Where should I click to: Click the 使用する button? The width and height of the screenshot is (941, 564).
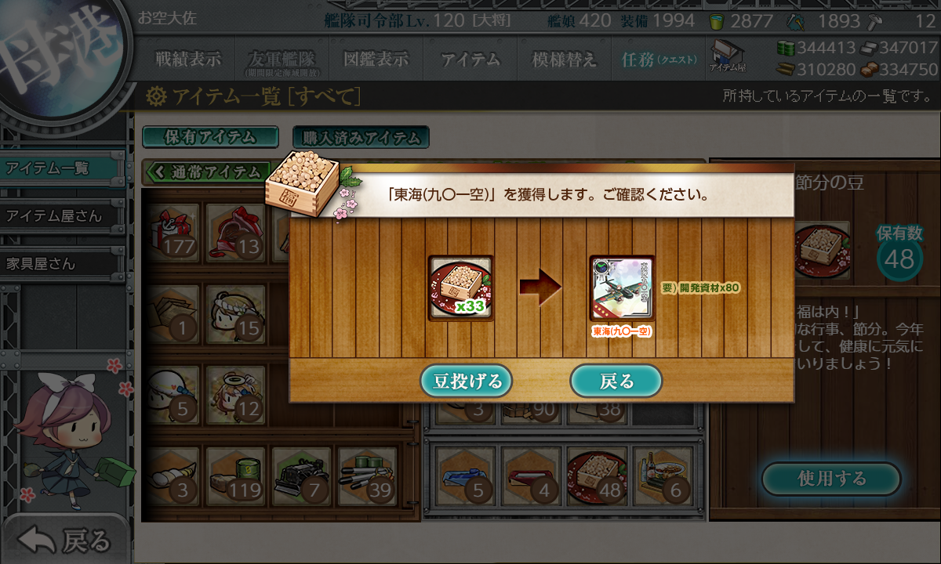831,479
